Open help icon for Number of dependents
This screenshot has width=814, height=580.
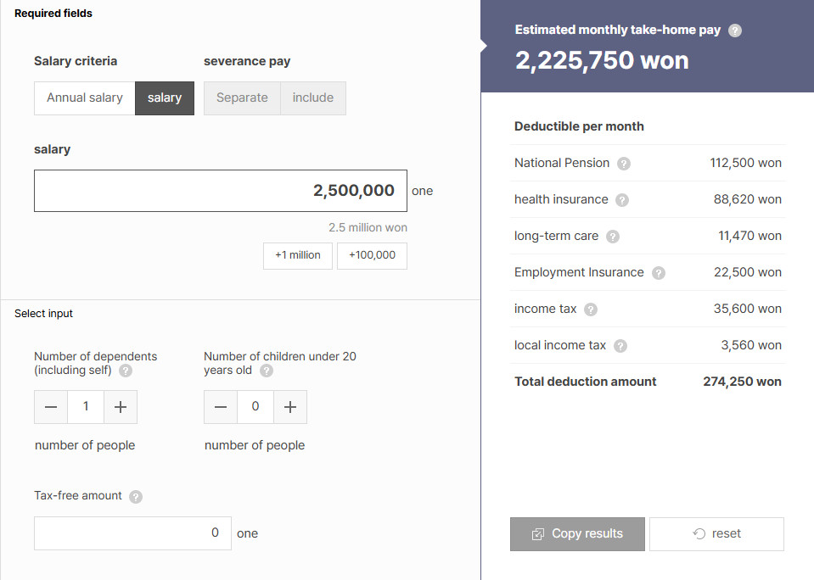coord(126,371)
